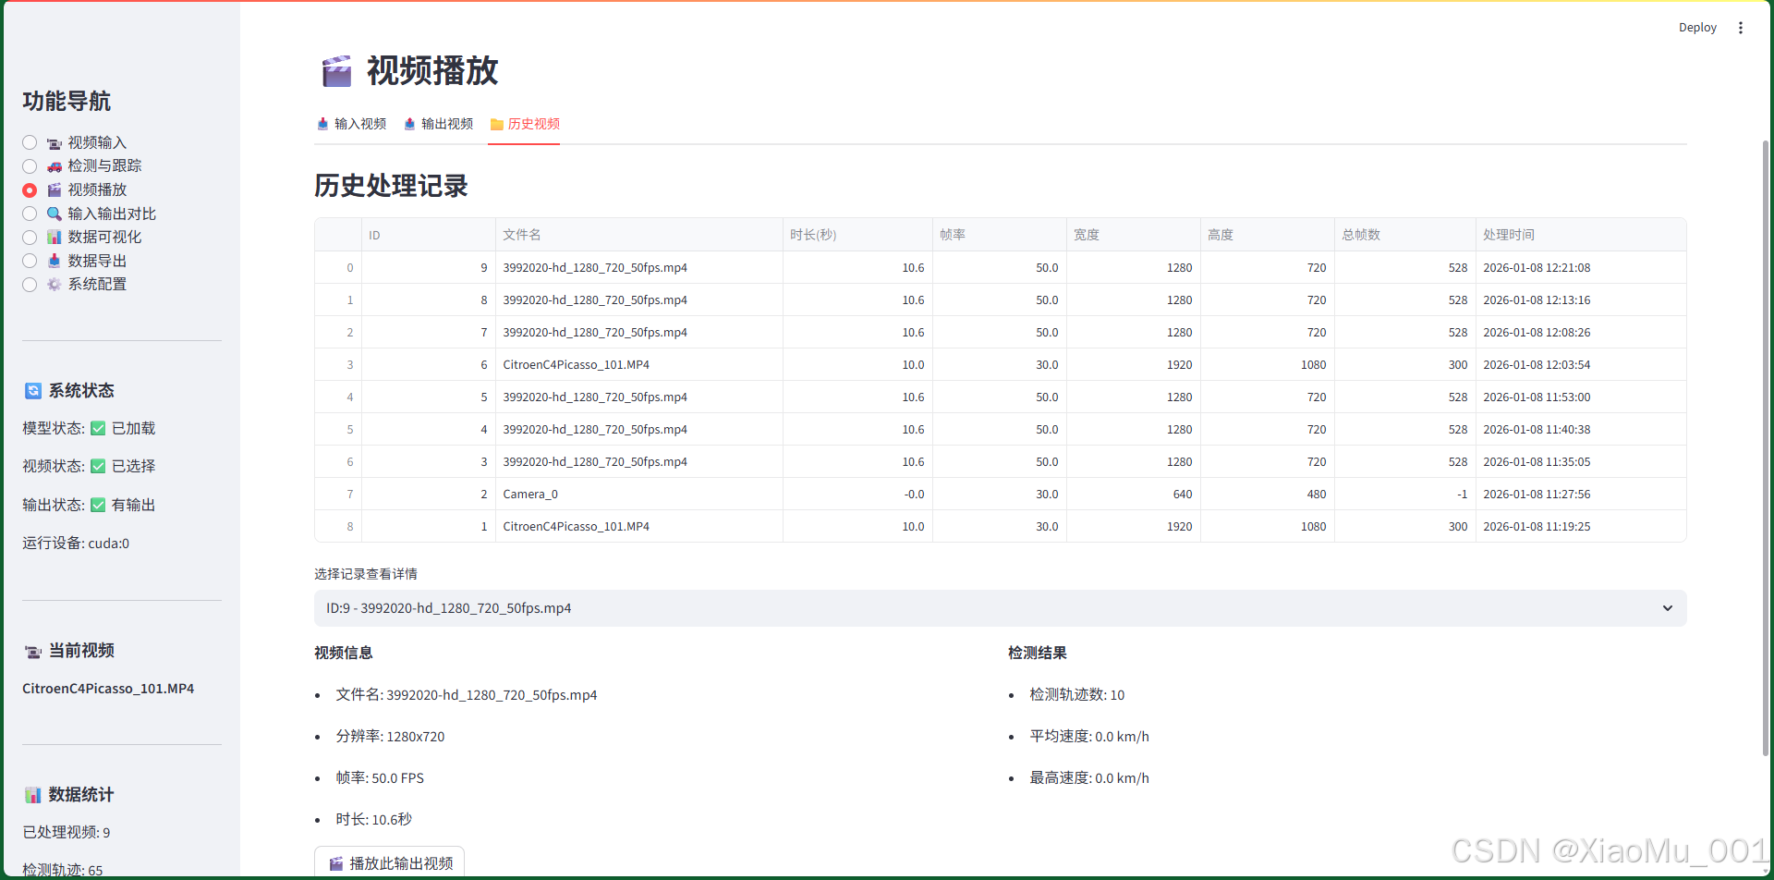This screenshot has height=880, width=1774.
Task: Click the film icon beside 视频播放 navigation item
Action: pos(53,189)
